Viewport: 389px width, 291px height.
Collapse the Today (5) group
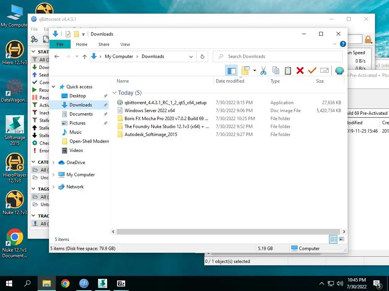(114, 92)
